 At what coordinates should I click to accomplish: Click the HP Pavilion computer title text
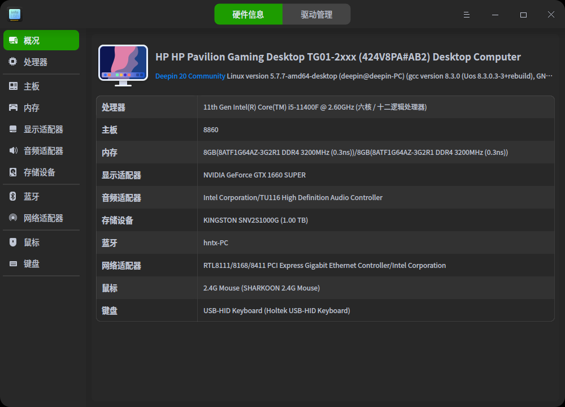tap(337, 57)
